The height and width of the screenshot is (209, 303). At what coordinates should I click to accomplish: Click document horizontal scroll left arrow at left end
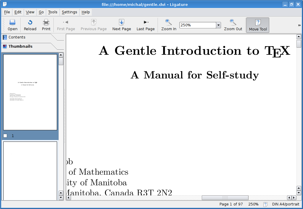(69, 197)
